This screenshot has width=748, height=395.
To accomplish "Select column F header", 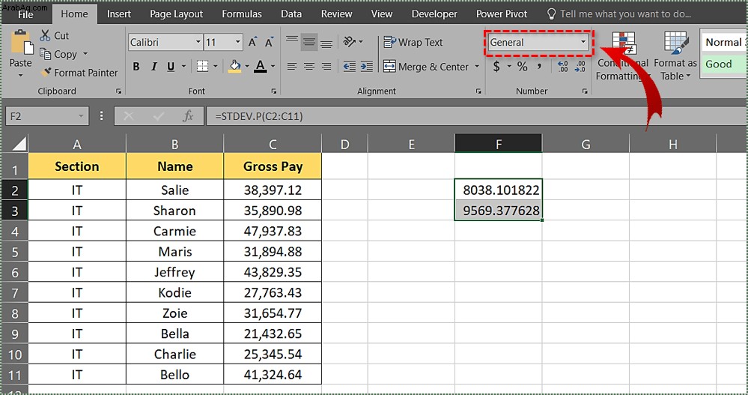I will coord(499,144).
